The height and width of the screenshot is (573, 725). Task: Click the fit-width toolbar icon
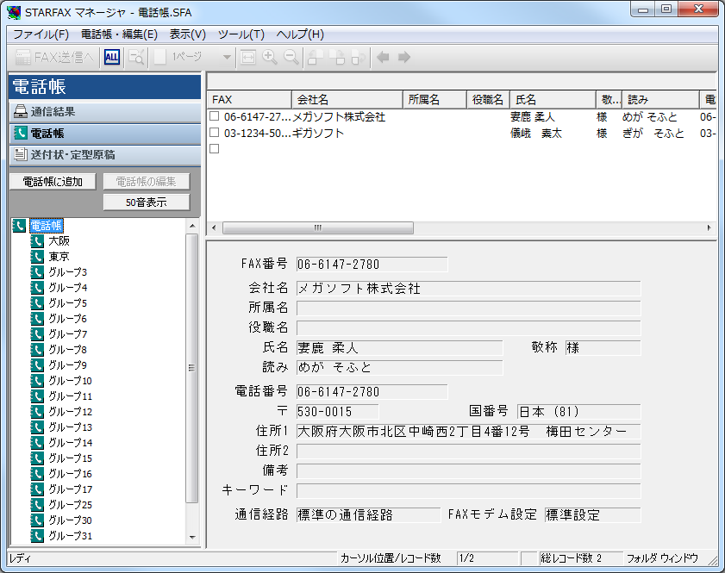(248, 57)
